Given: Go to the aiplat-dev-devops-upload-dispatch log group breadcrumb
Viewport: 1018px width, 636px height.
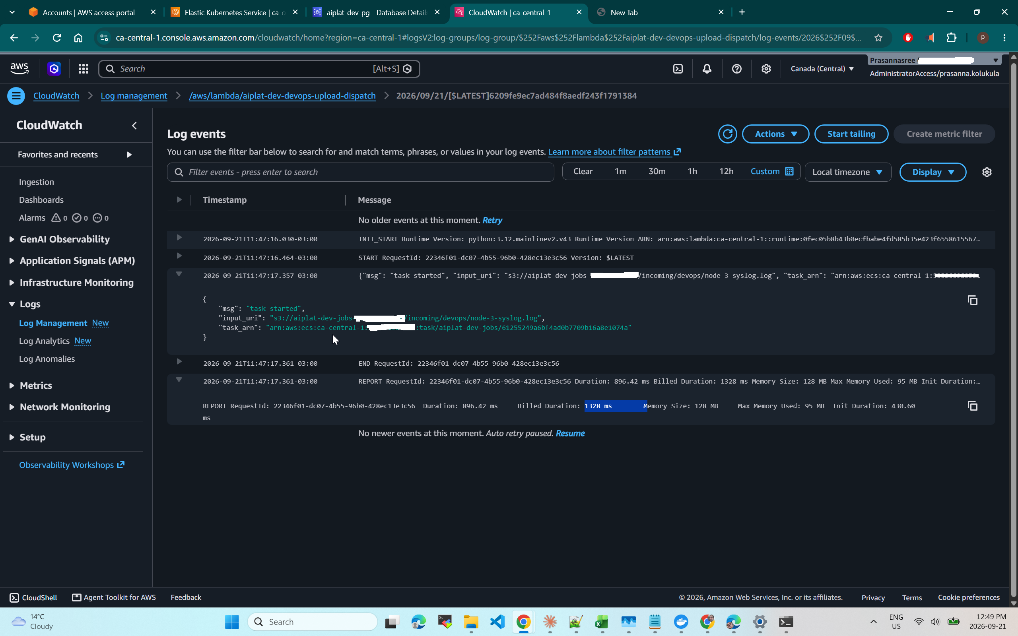Looking at the screenshot, I should [x=282, y=96].
